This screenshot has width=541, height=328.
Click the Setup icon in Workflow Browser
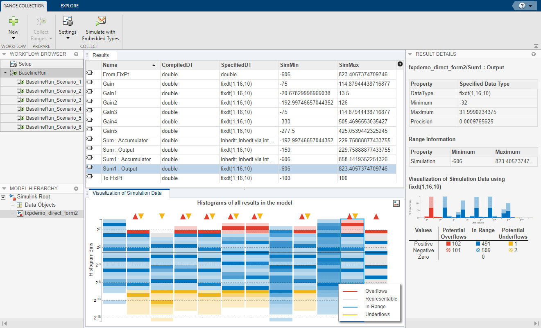click(14, 64)
